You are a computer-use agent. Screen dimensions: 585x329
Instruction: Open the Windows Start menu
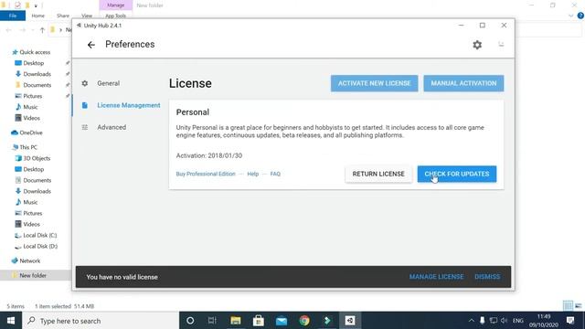tap(11, 321)
